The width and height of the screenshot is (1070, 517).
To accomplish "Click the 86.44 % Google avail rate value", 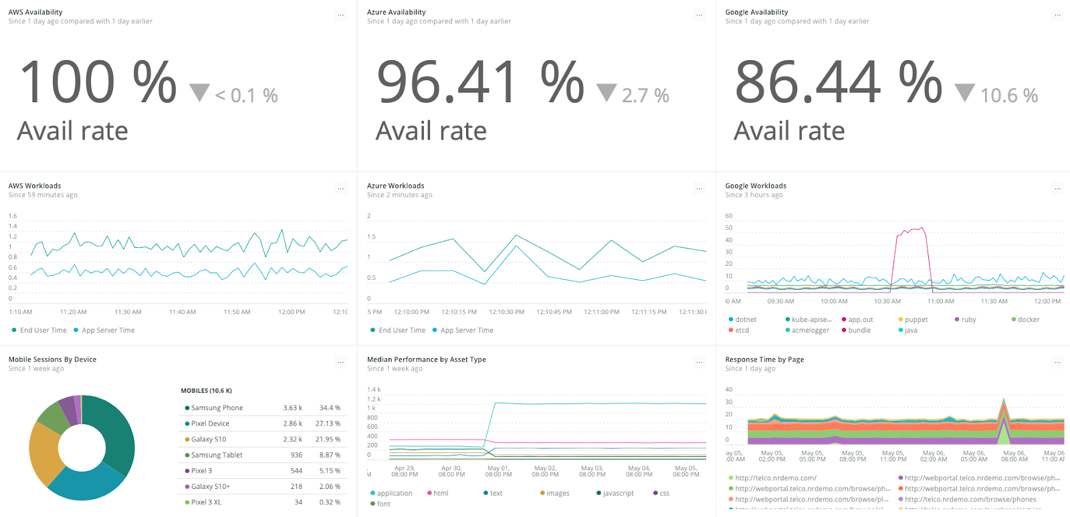I will coord(838,81).
